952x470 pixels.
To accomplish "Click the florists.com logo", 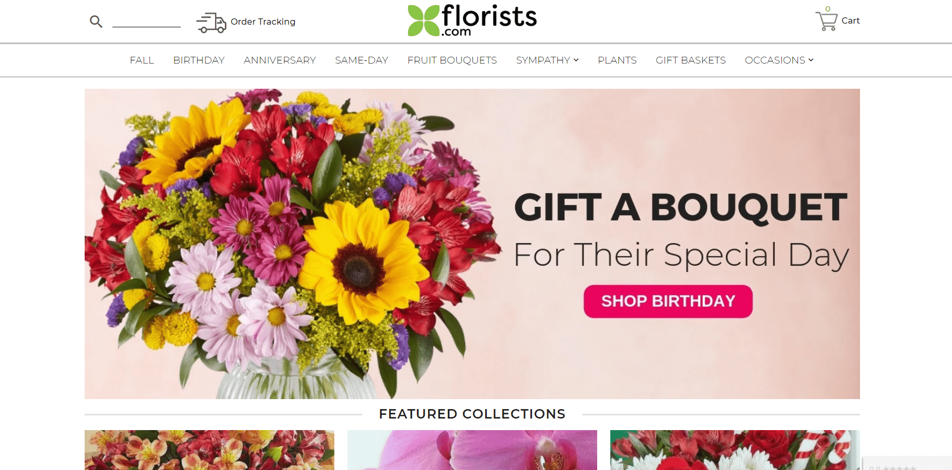I will [472, 20].
